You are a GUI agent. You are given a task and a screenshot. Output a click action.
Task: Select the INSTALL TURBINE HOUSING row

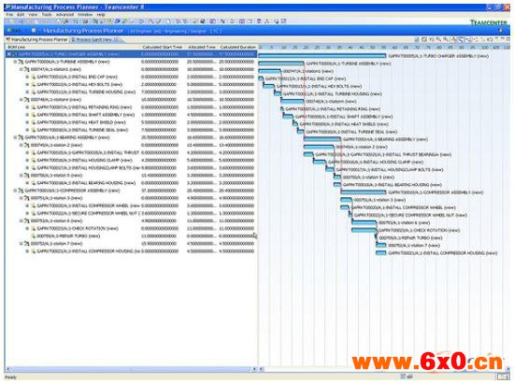(x=131, y=92)
